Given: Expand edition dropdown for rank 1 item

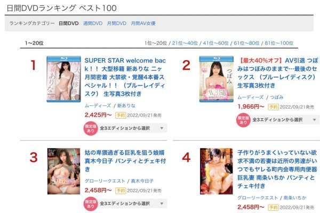Looking at the screenshot, I should point(132,128).
